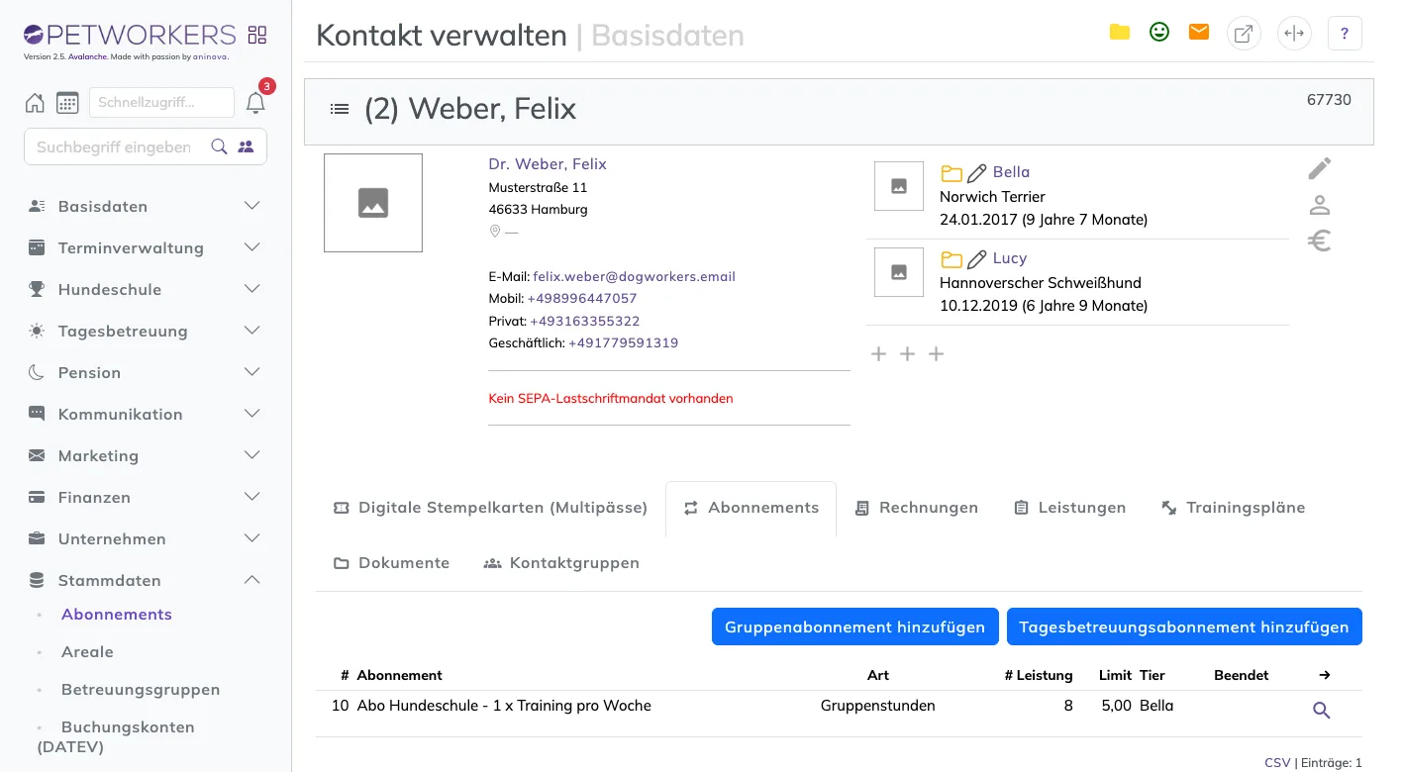Open Betreuungsgruppen in the sidebar

[x=141, y=689]
